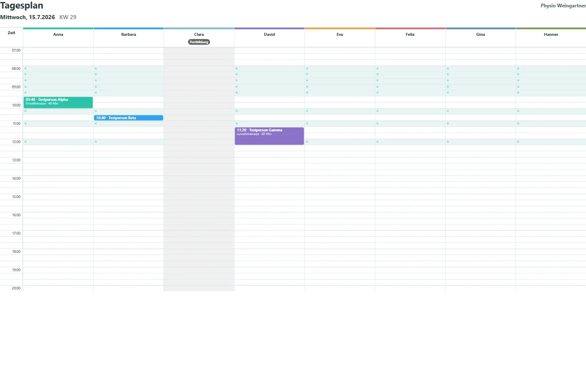The width and height of the screenshot is (586, 366).
Task: Open the 10:40 Testperson Beta appointment
Action: [x=129, y=118]
